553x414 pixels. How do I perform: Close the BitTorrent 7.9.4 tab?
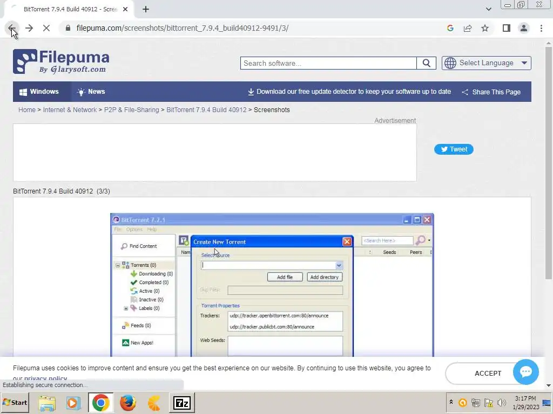(125, 9)
